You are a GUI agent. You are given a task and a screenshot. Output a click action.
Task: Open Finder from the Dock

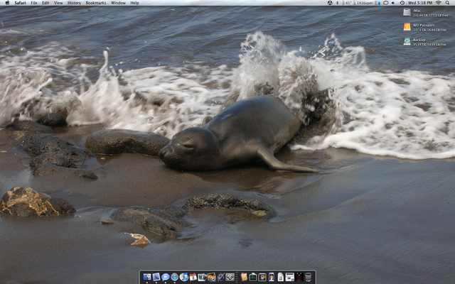[x=146, y=277]
